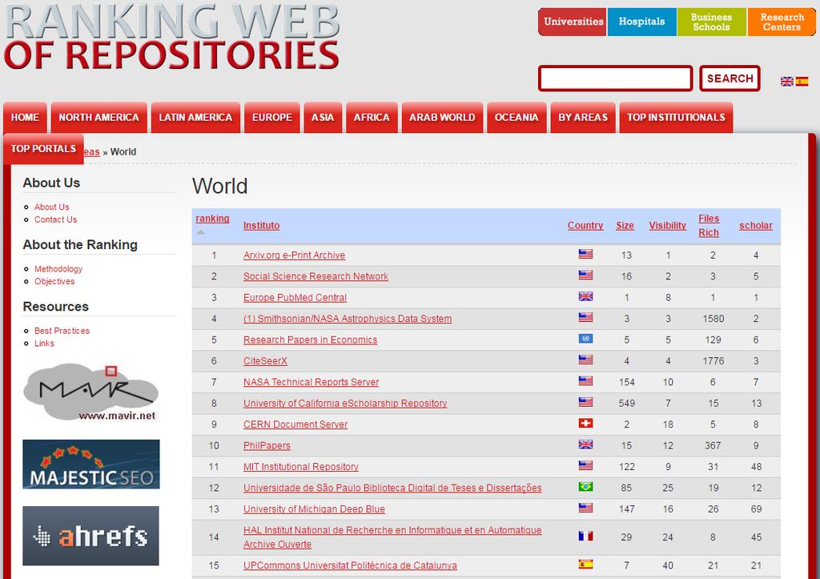The height and width of the screenshot is (579, 820).
Task: Open the ARAB WORLD menu
Action: click(x=442, y=118)
